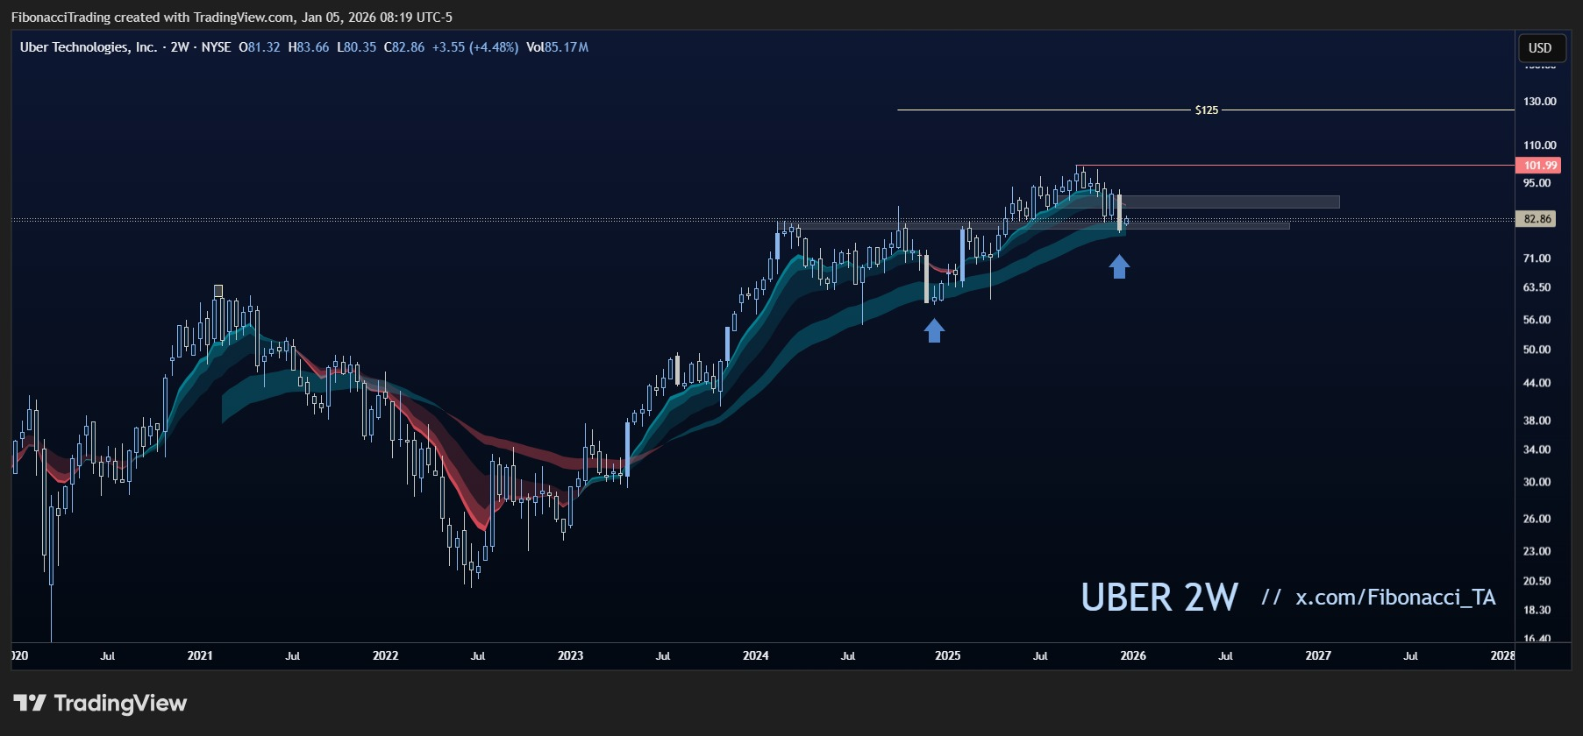Click the 18.30 price axis label
This screenshot has width=1583, height=736.
[1537, 610]
